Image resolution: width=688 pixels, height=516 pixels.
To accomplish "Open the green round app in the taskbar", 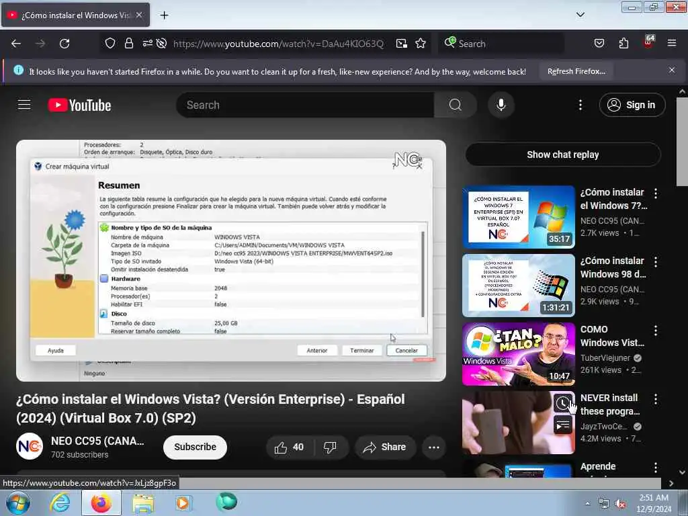I will [226, 502].
